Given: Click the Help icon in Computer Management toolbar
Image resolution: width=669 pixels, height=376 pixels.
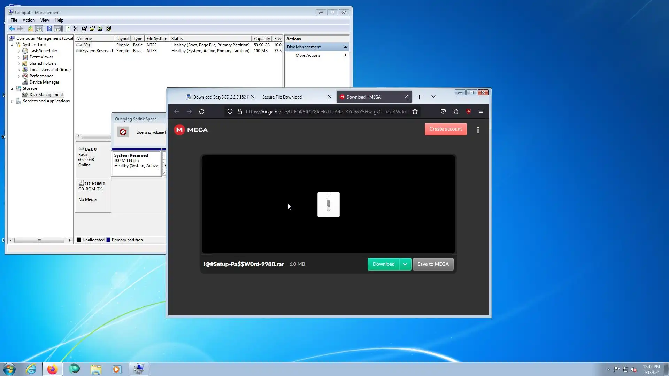Looking at the screenshot, I should pos(49,29).
